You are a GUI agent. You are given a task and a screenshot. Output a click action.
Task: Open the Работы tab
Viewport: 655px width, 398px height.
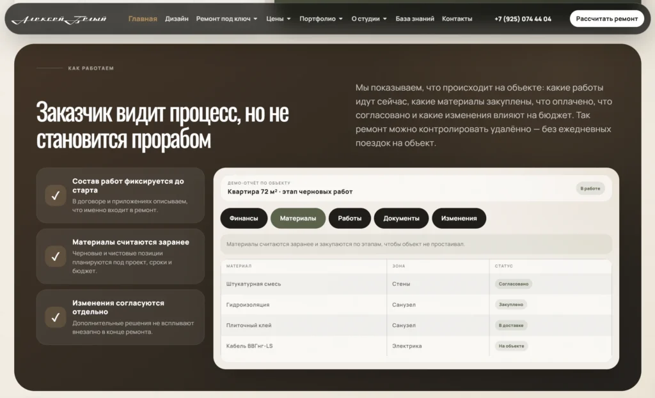pos(350,218)
